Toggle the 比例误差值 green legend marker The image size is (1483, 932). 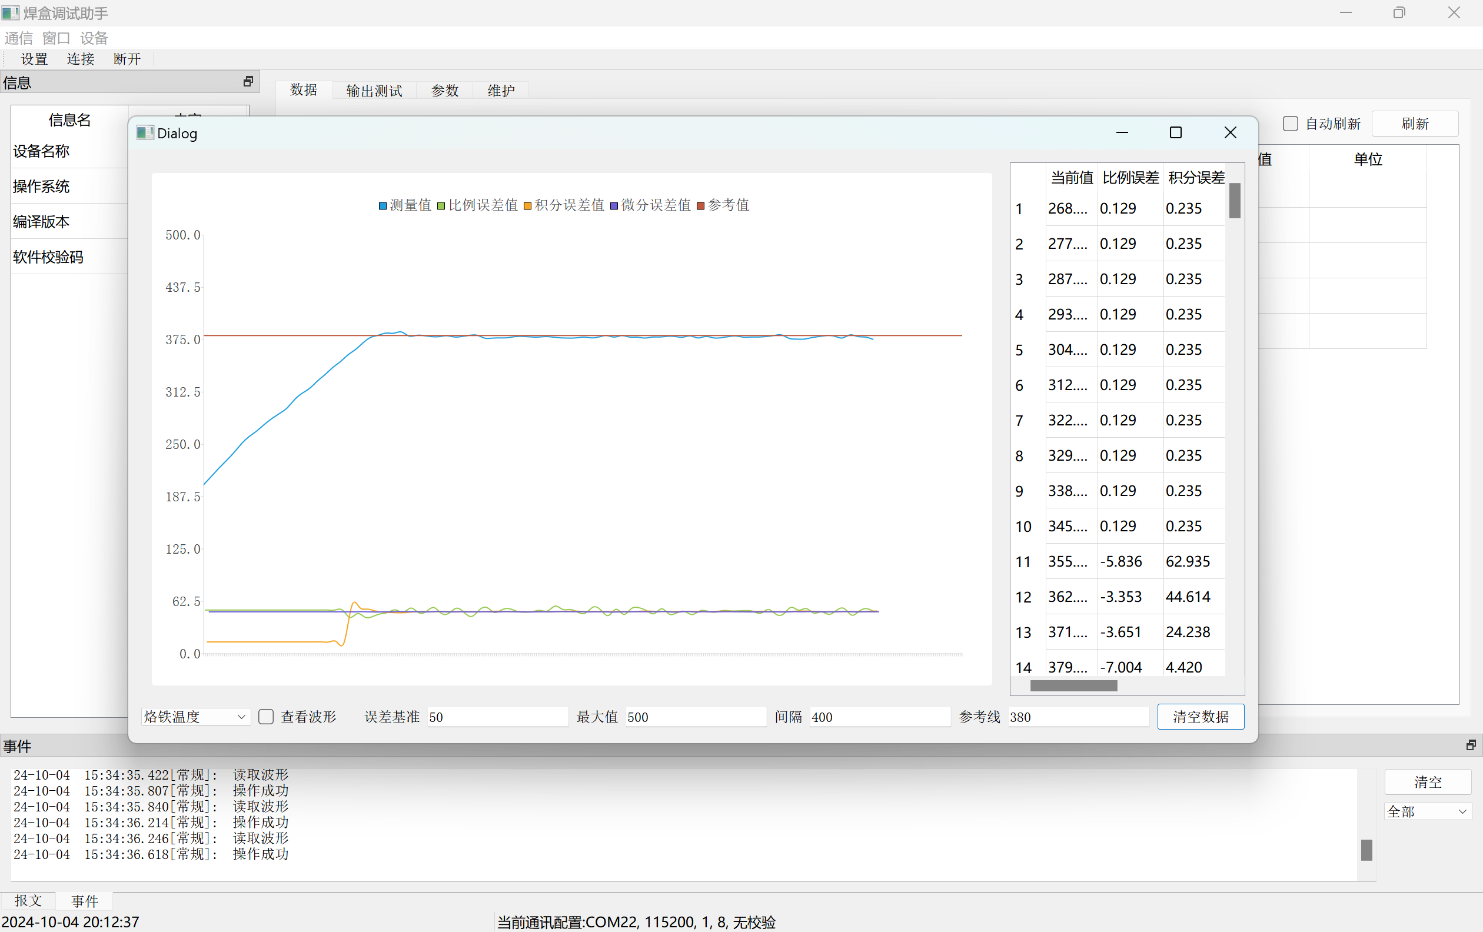(441, 205)
